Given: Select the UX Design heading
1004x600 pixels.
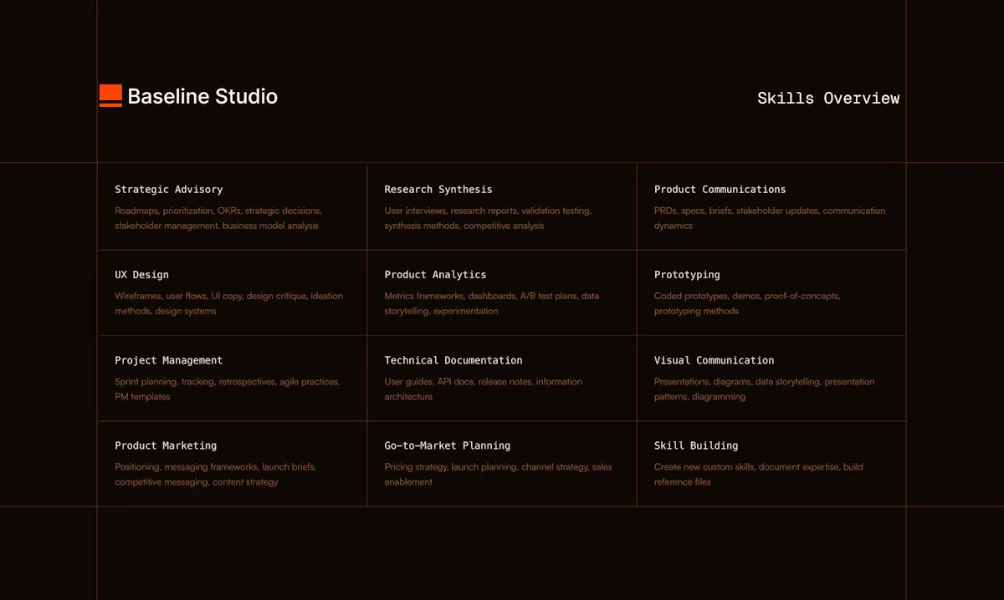Looking at the screenshot, I should [x=141, y=275].
